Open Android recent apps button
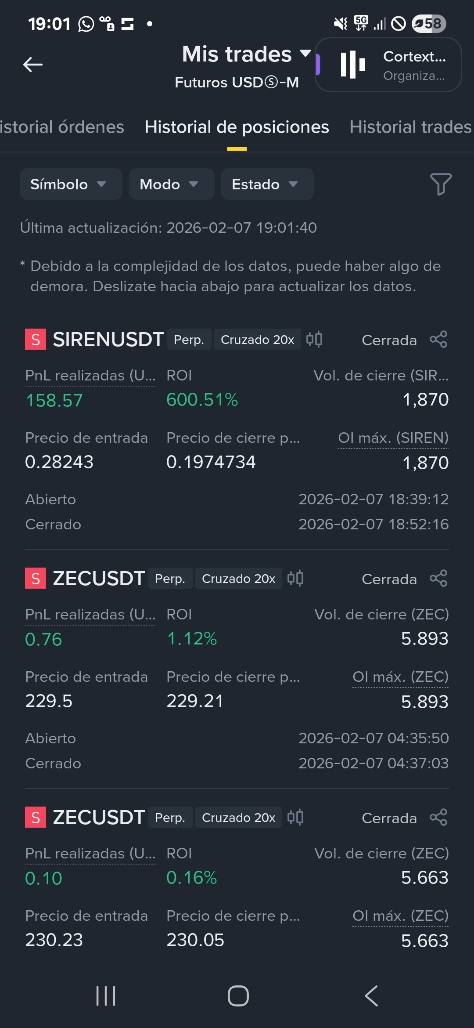The height and width of the screenshot is (1028, 474). pos(106,995)
